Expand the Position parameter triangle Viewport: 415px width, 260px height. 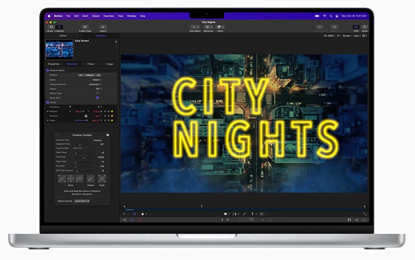(x=48, y=111)
